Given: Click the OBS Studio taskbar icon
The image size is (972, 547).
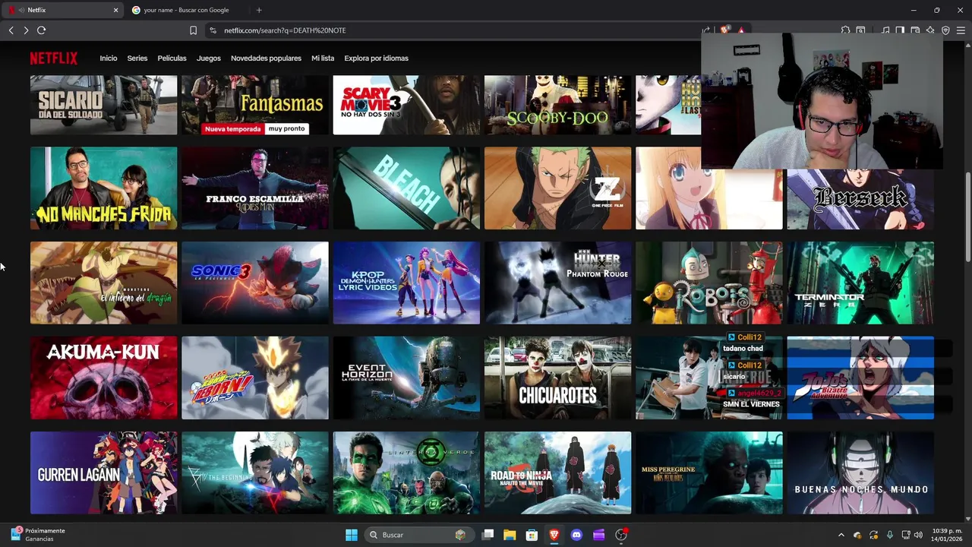Looking at the screenshot, I should (621, 535).
